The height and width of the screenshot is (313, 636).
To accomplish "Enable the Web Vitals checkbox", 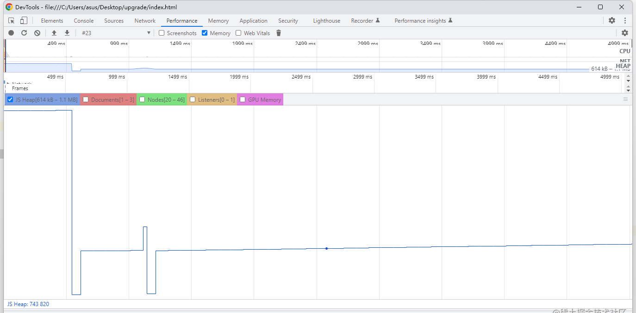I will pos(238,33).
